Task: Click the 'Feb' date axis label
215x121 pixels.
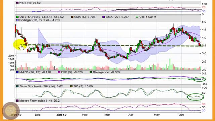Action: click(85, 115)
